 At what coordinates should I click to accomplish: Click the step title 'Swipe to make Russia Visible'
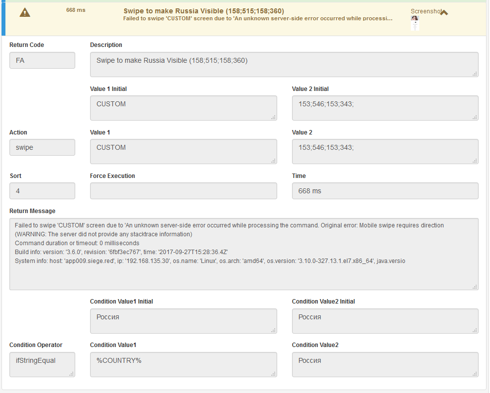pyautogui.click(x=203, y=11)
